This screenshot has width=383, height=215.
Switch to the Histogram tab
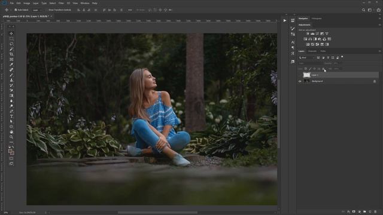pyautogui.click(x=317, y=19)
